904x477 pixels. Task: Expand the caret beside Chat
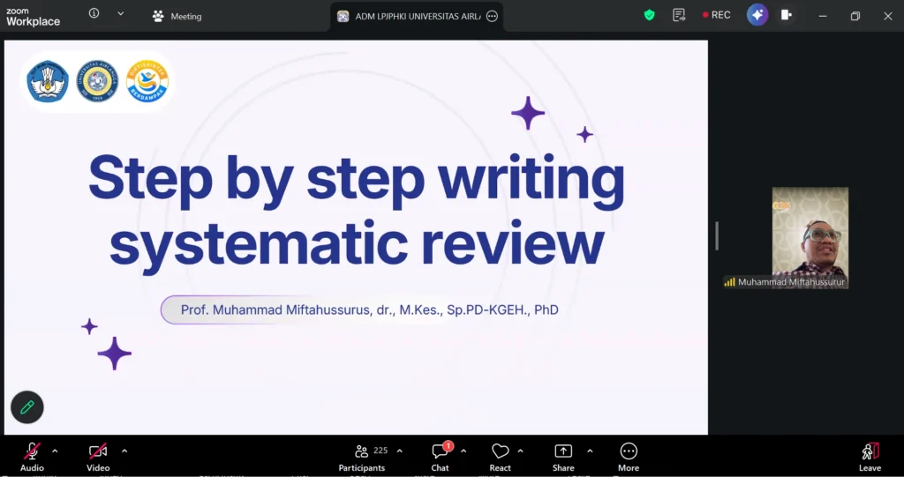(463, 451)
